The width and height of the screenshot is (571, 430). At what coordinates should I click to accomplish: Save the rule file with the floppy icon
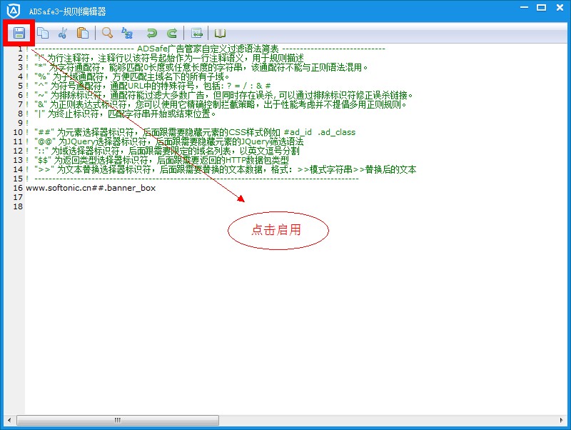[19, 33]
